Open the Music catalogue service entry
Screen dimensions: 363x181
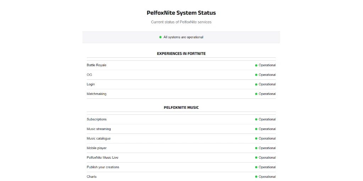click(x=99, y=138)
